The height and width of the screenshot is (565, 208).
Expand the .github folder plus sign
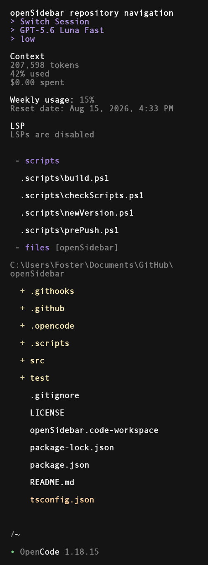(x=22, y=308)
